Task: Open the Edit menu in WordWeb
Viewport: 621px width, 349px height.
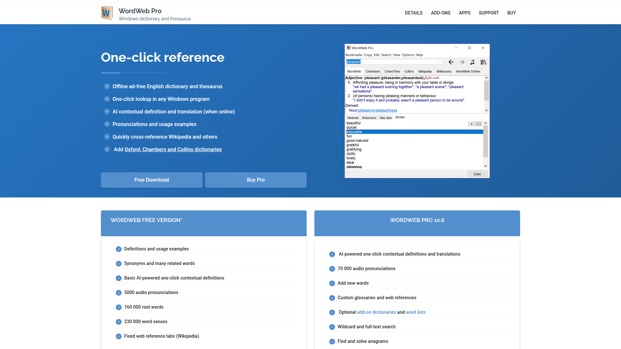Action: click(x=376, y=55)
